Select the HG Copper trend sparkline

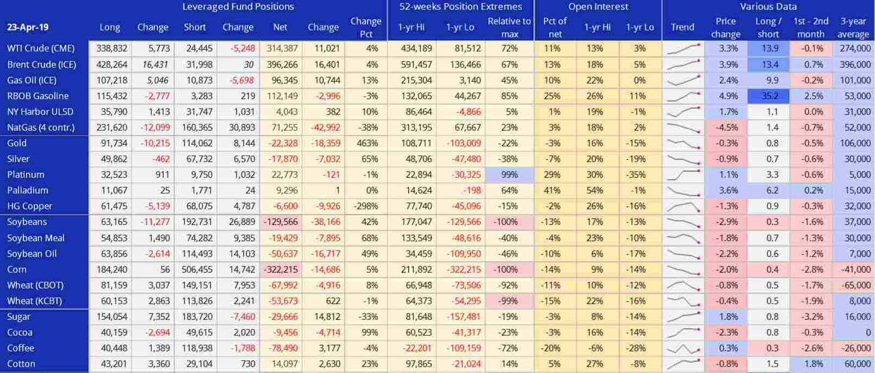[x=683, y=207]
